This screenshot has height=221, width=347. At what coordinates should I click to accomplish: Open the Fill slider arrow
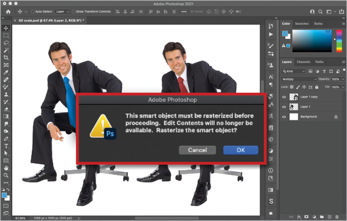click(x=343, y=87)
